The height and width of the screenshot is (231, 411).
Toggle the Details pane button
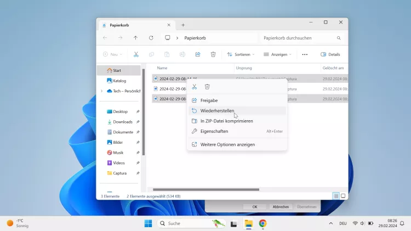pos(330,54)
